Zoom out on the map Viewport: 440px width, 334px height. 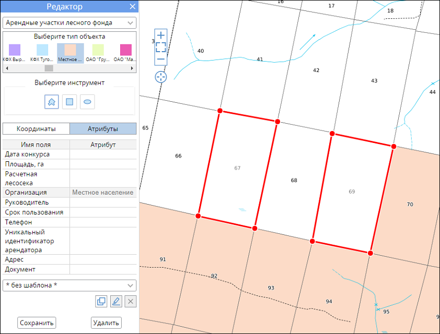point(161,59)
